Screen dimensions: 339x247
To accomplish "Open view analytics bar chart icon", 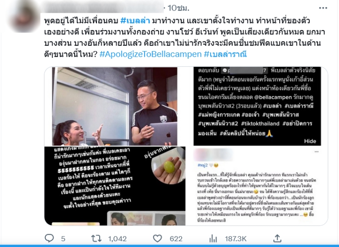I will point(213,239).
